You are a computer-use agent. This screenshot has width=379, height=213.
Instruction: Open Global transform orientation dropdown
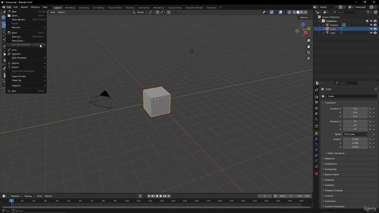(140, 12)
